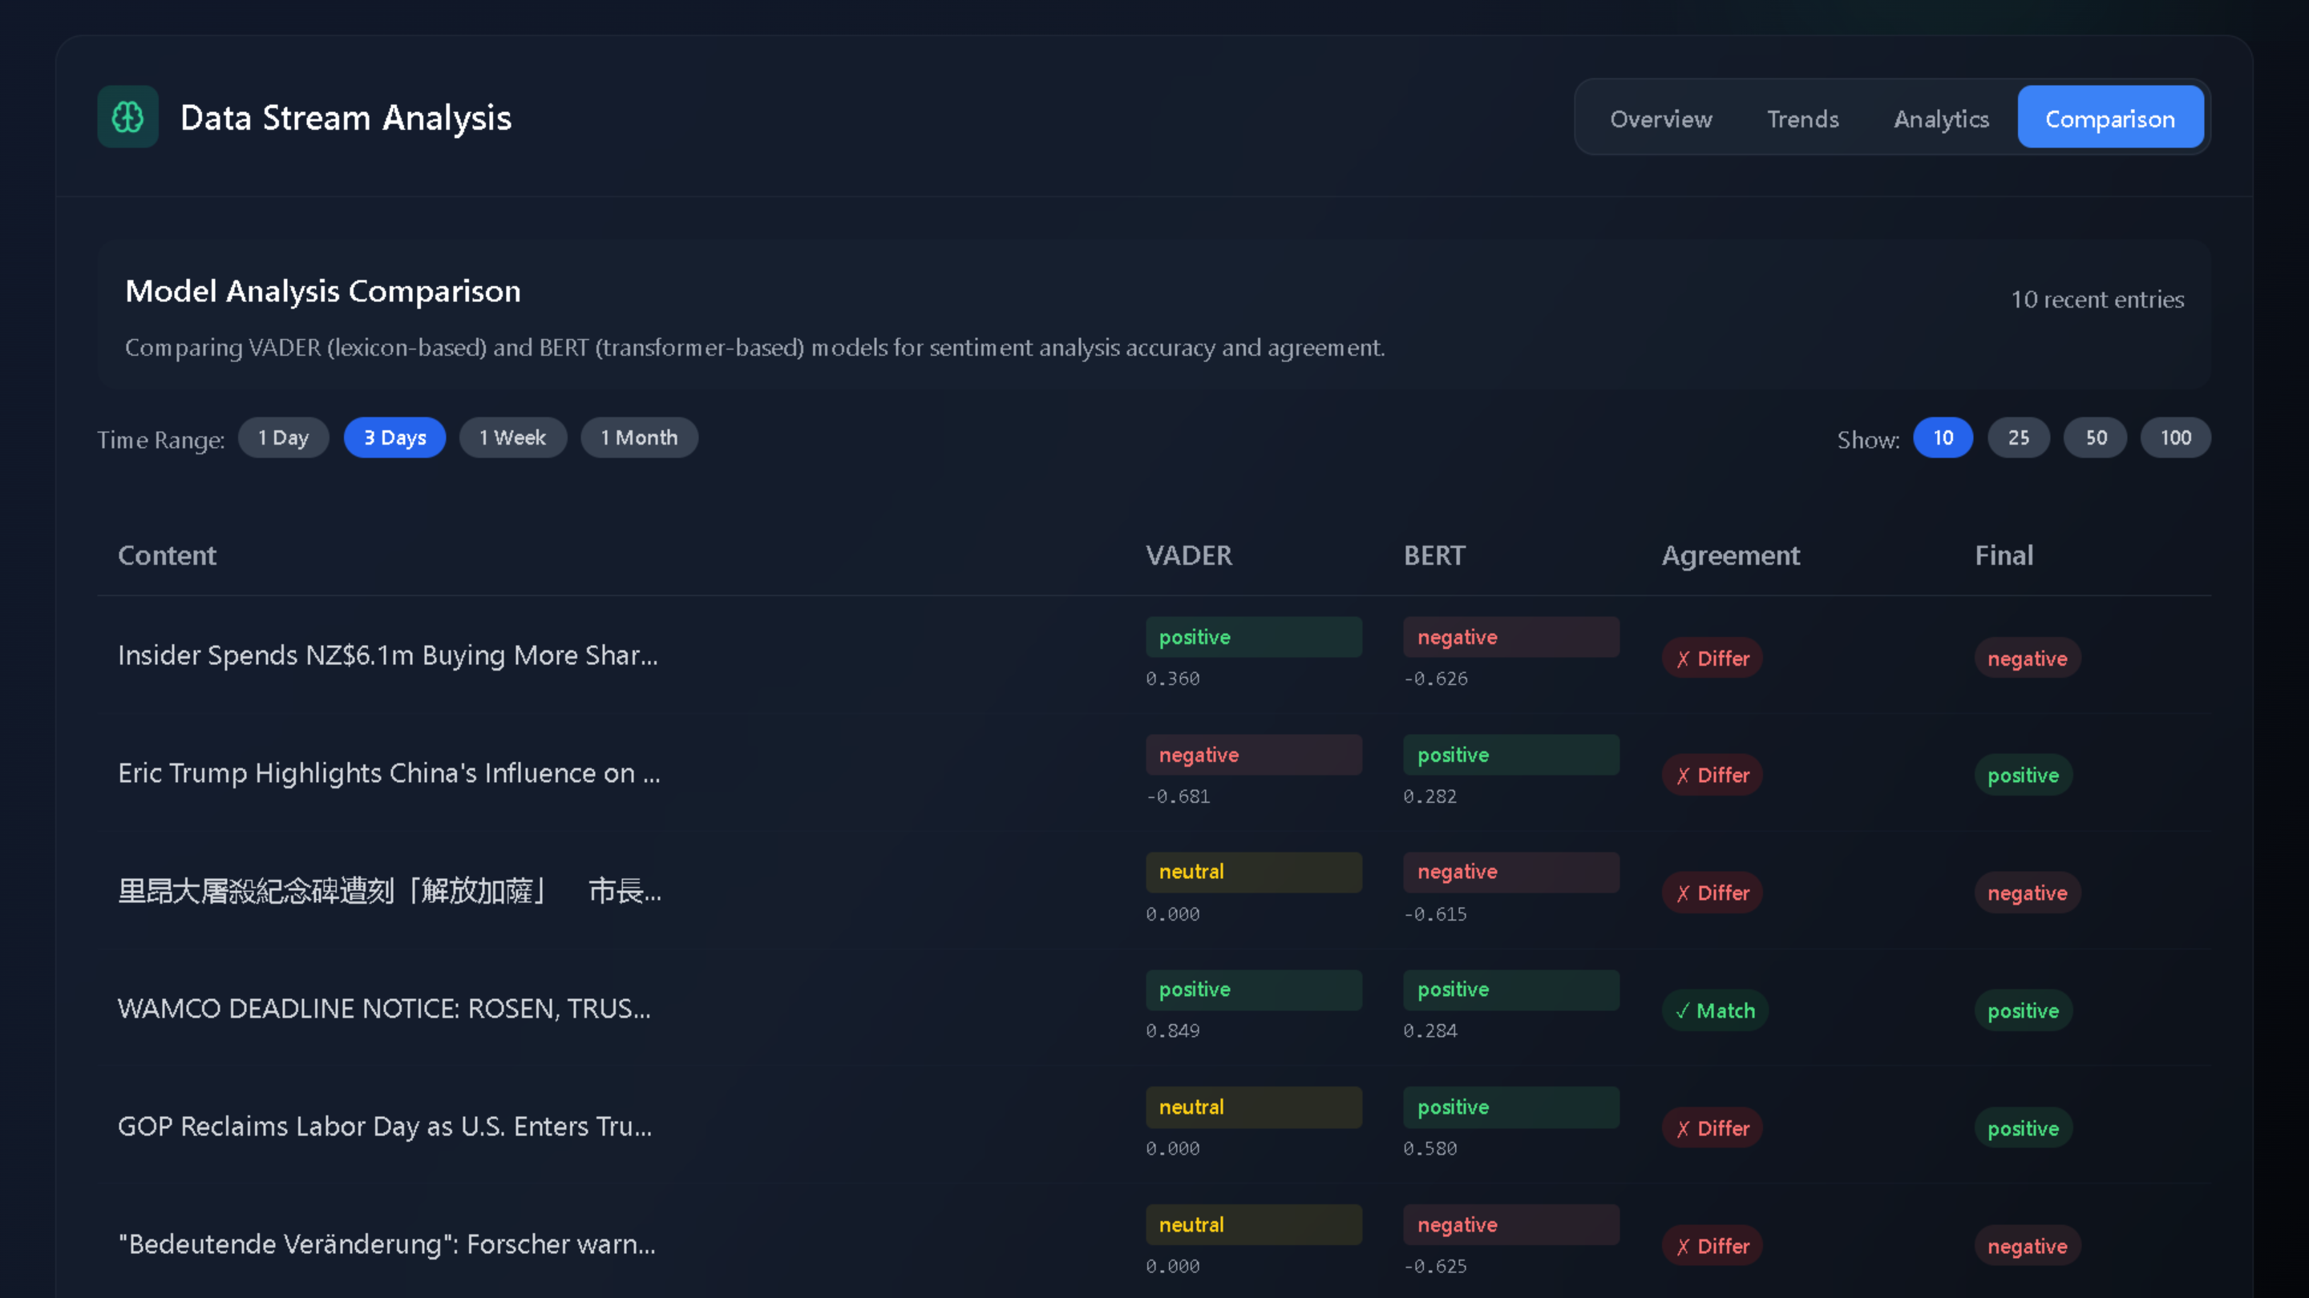Viewport: 2309px width, 1298px height.
Task: Click the BERT score -0.625
Action: (x=1435, y=1267)
